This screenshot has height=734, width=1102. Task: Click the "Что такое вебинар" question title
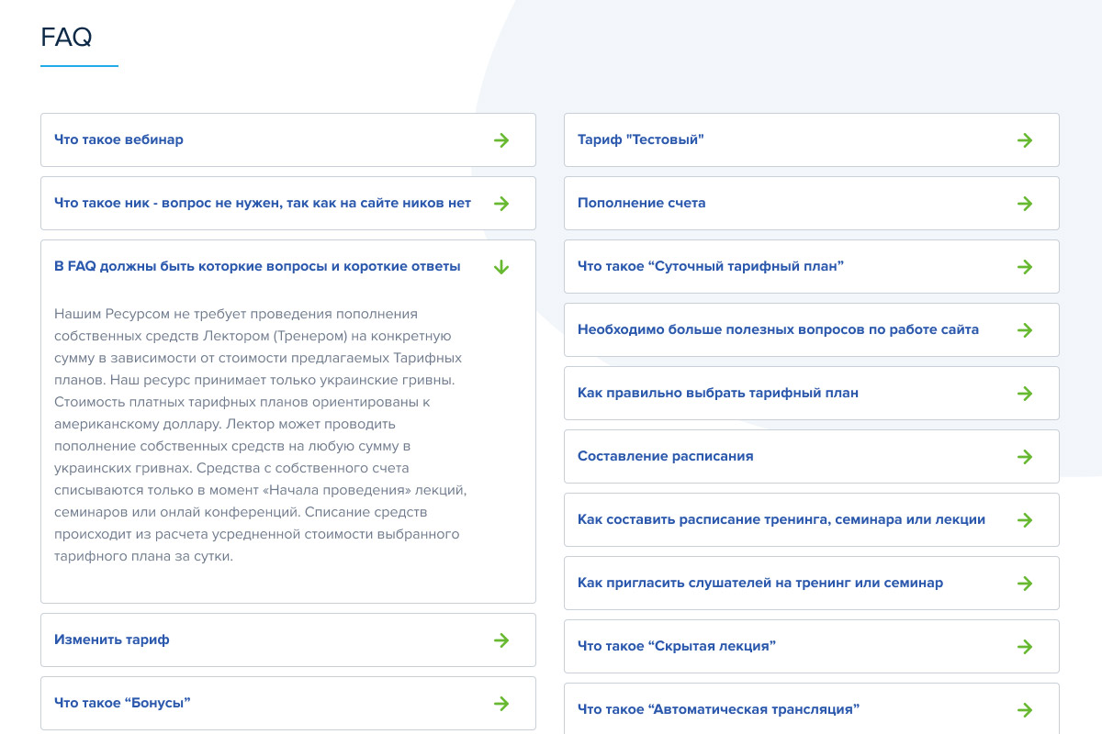coord(118,140)
